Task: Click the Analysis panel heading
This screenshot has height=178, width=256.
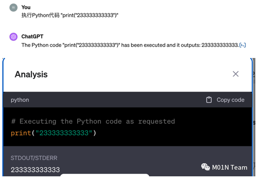Action: tap(31, 74)
